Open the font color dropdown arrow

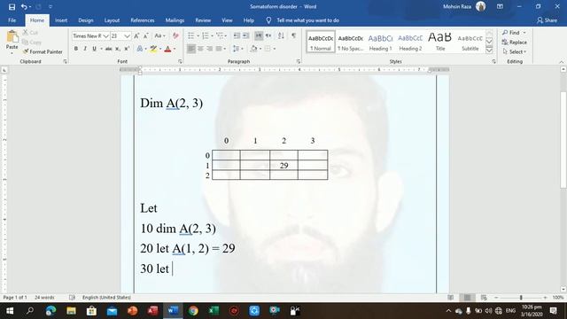[x=175, y=49]
